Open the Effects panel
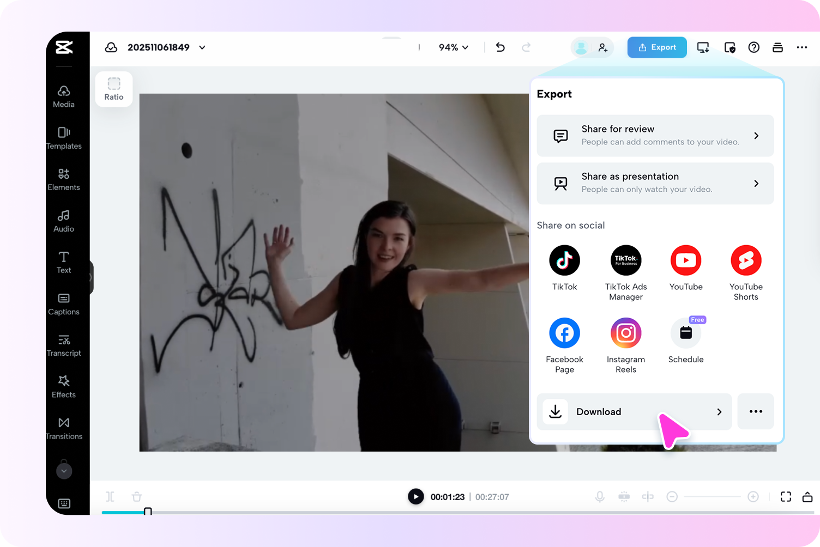820x547 pixels. 63,386
